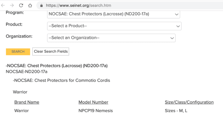Click the NOCSAE-ND200-17a standard text

[26, 72]
